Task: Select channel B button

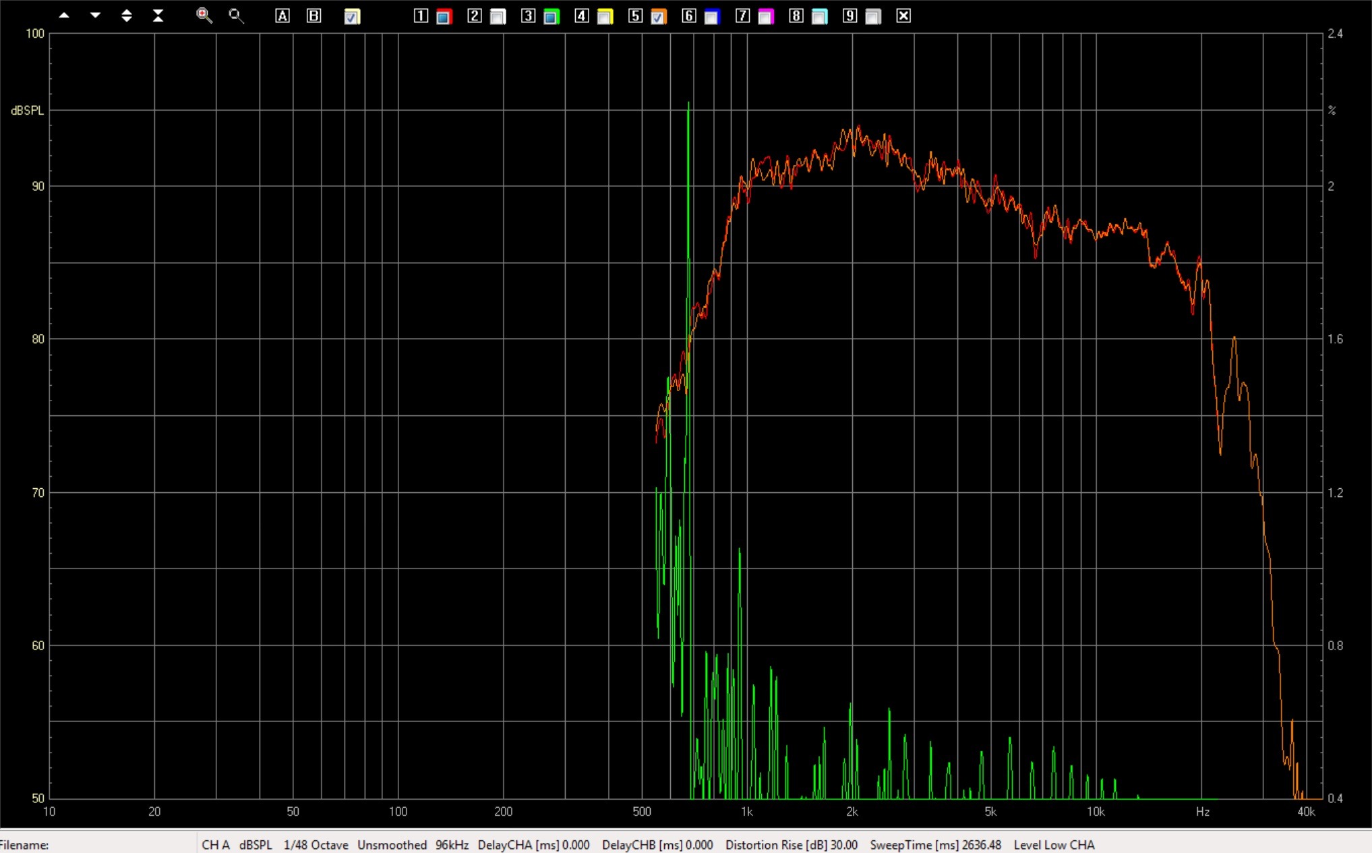Action: pyautogui.click(x=314, y=16)
